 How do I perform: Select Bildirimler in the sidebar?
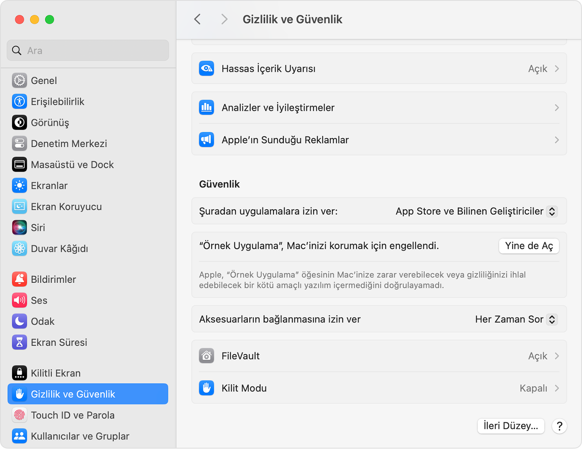[x=88, y=279]
